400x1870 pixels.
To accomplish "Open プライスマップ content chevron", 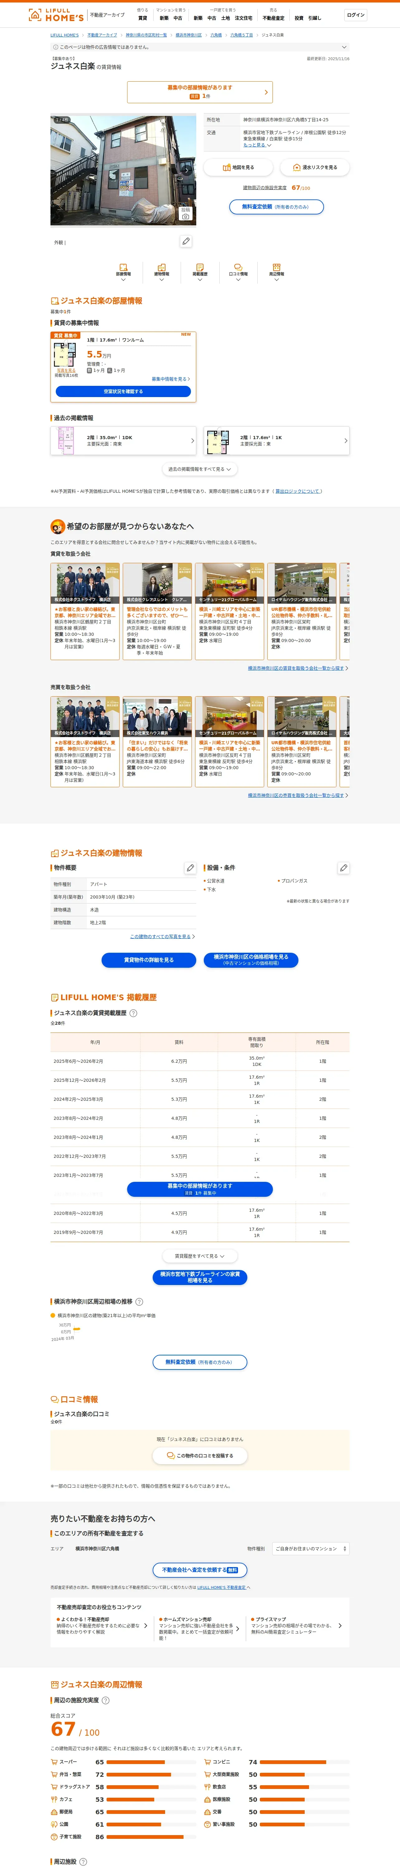I will pyautogui.click(x=340, y=1626).
